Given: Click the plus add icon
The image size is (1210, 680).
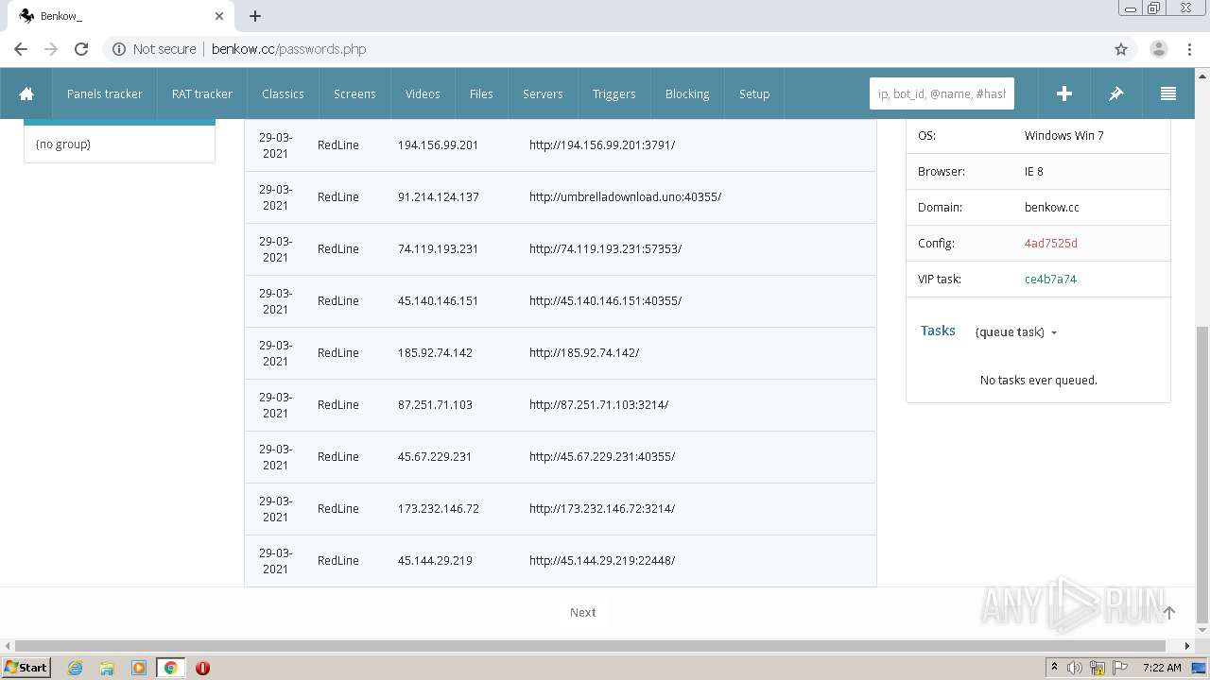Looking at the screenshot, I should (1063, 93).
